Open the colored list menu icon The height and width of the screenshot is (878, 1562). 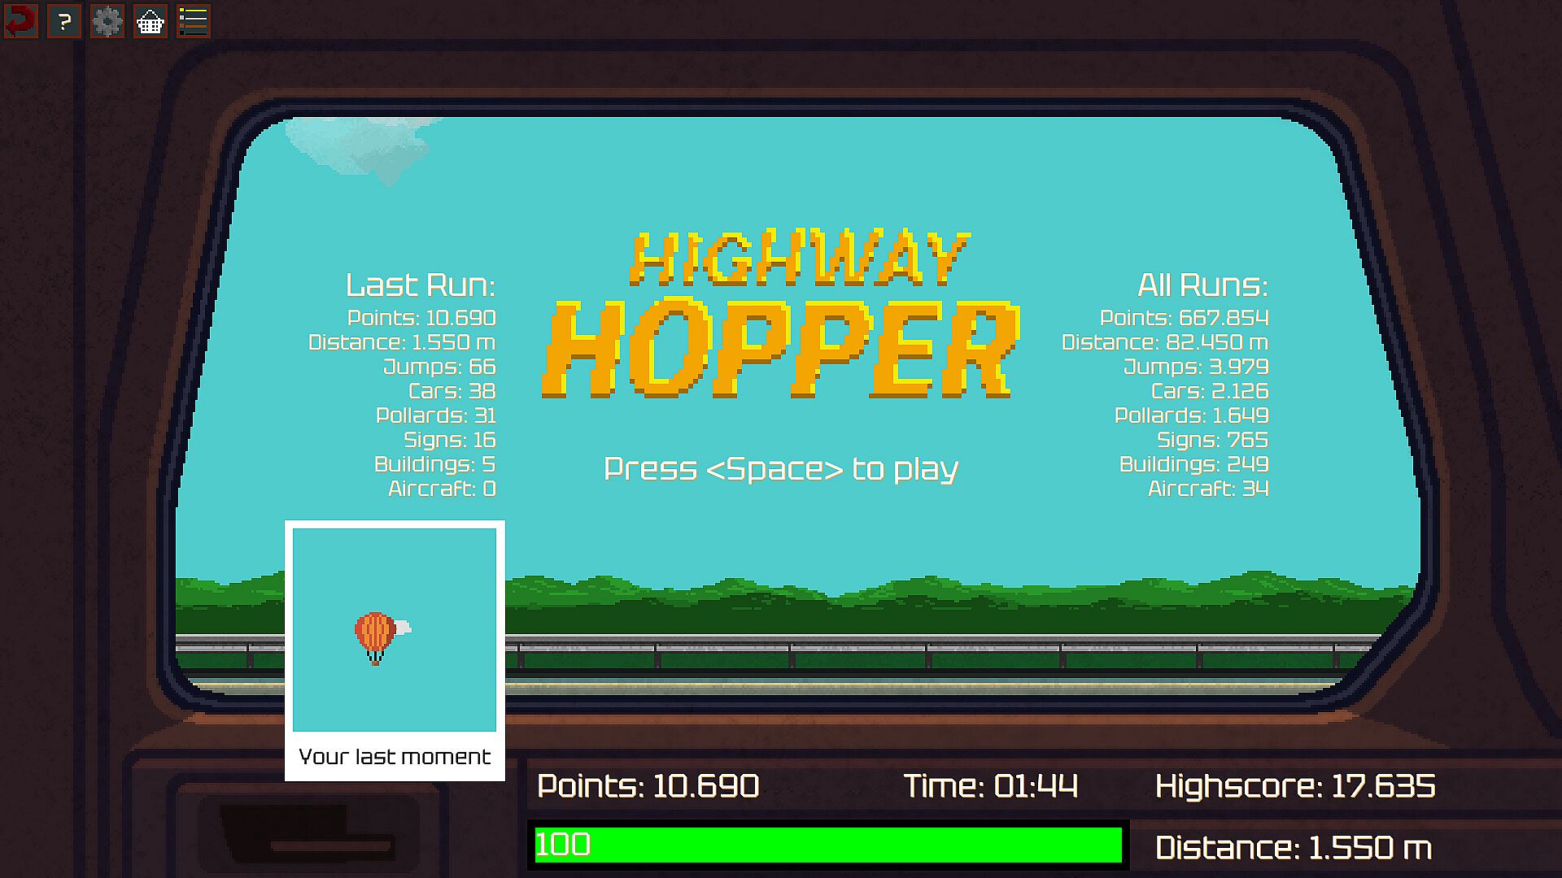tap(193, 21)
